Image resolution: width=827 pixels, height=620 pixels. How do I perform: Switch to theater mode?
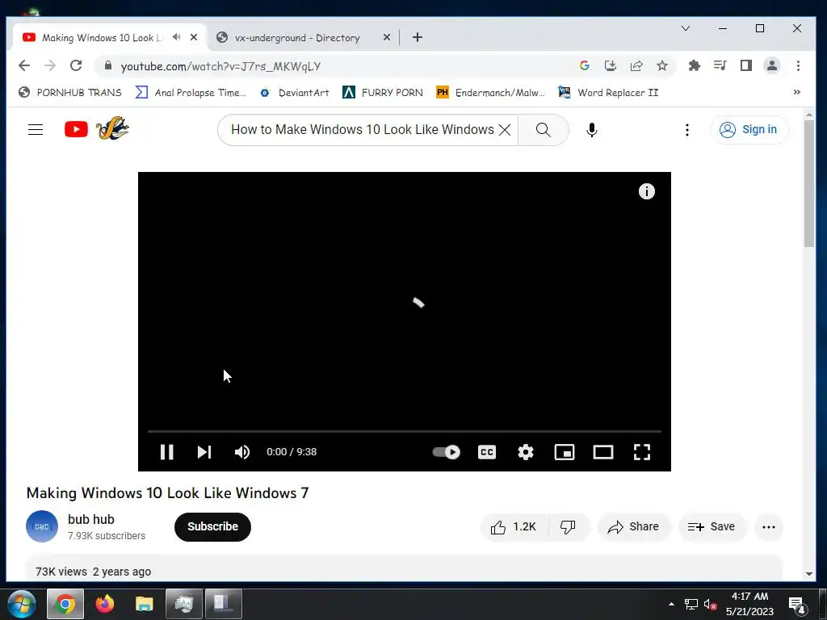click(x=602, y=452)
